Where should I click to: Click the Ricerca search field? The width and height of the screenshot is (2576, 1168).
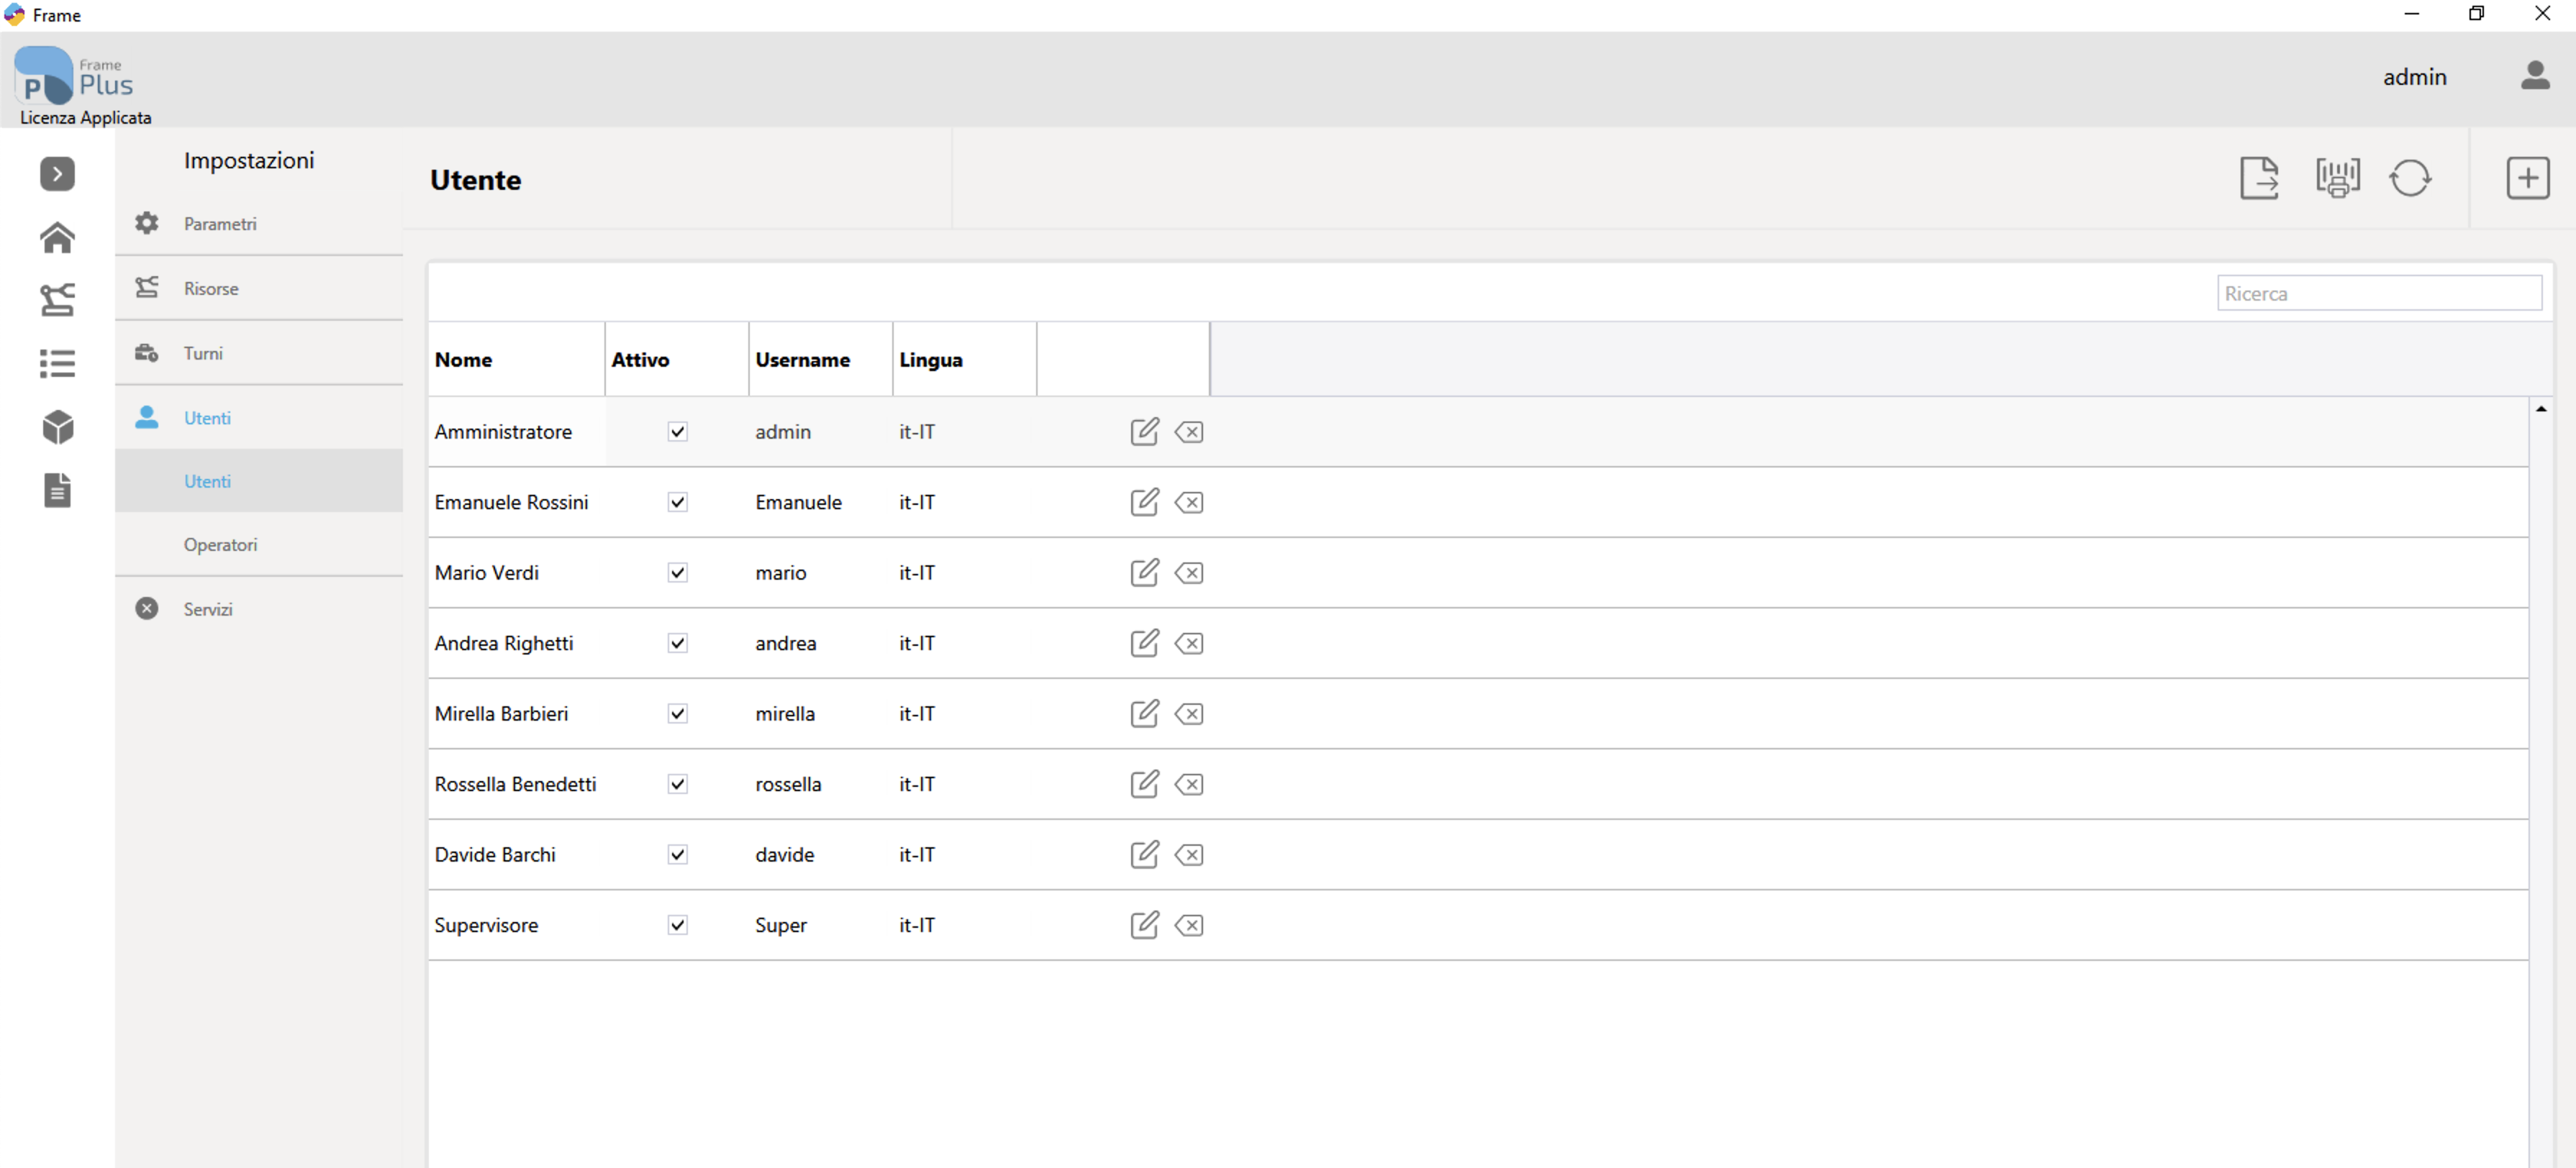pyautogui.click(x=2379, y=293)
